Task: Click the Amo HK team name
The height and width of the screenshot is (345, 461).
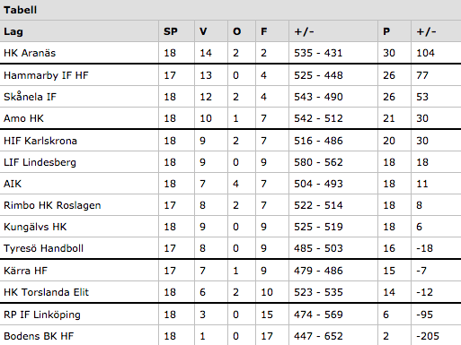Action: point(23,118)
